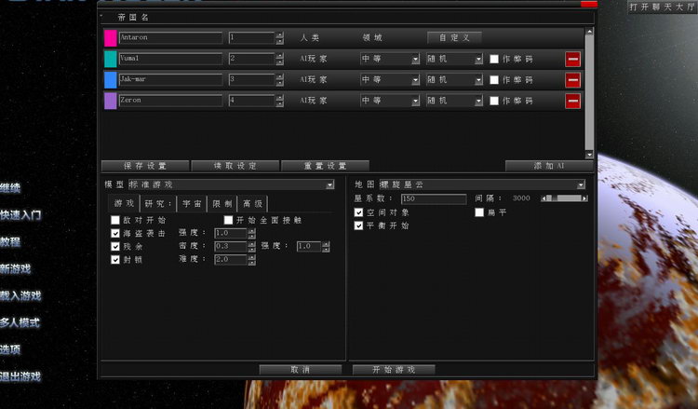Image resolution: width=698 pixels, height=409 pixels.
Task: Open Vumal difficulty 中等 dropdown
Action: pos(390,59)
